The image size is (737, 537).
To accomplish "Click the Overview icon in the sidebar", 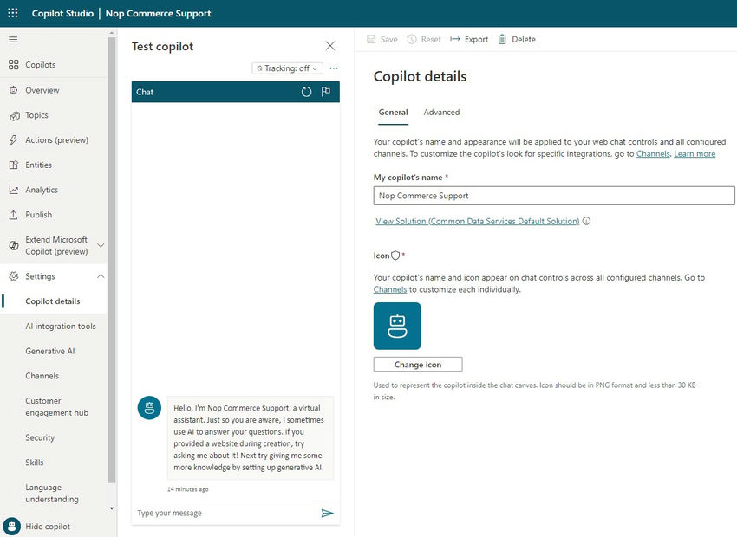I will click(14, 90).
